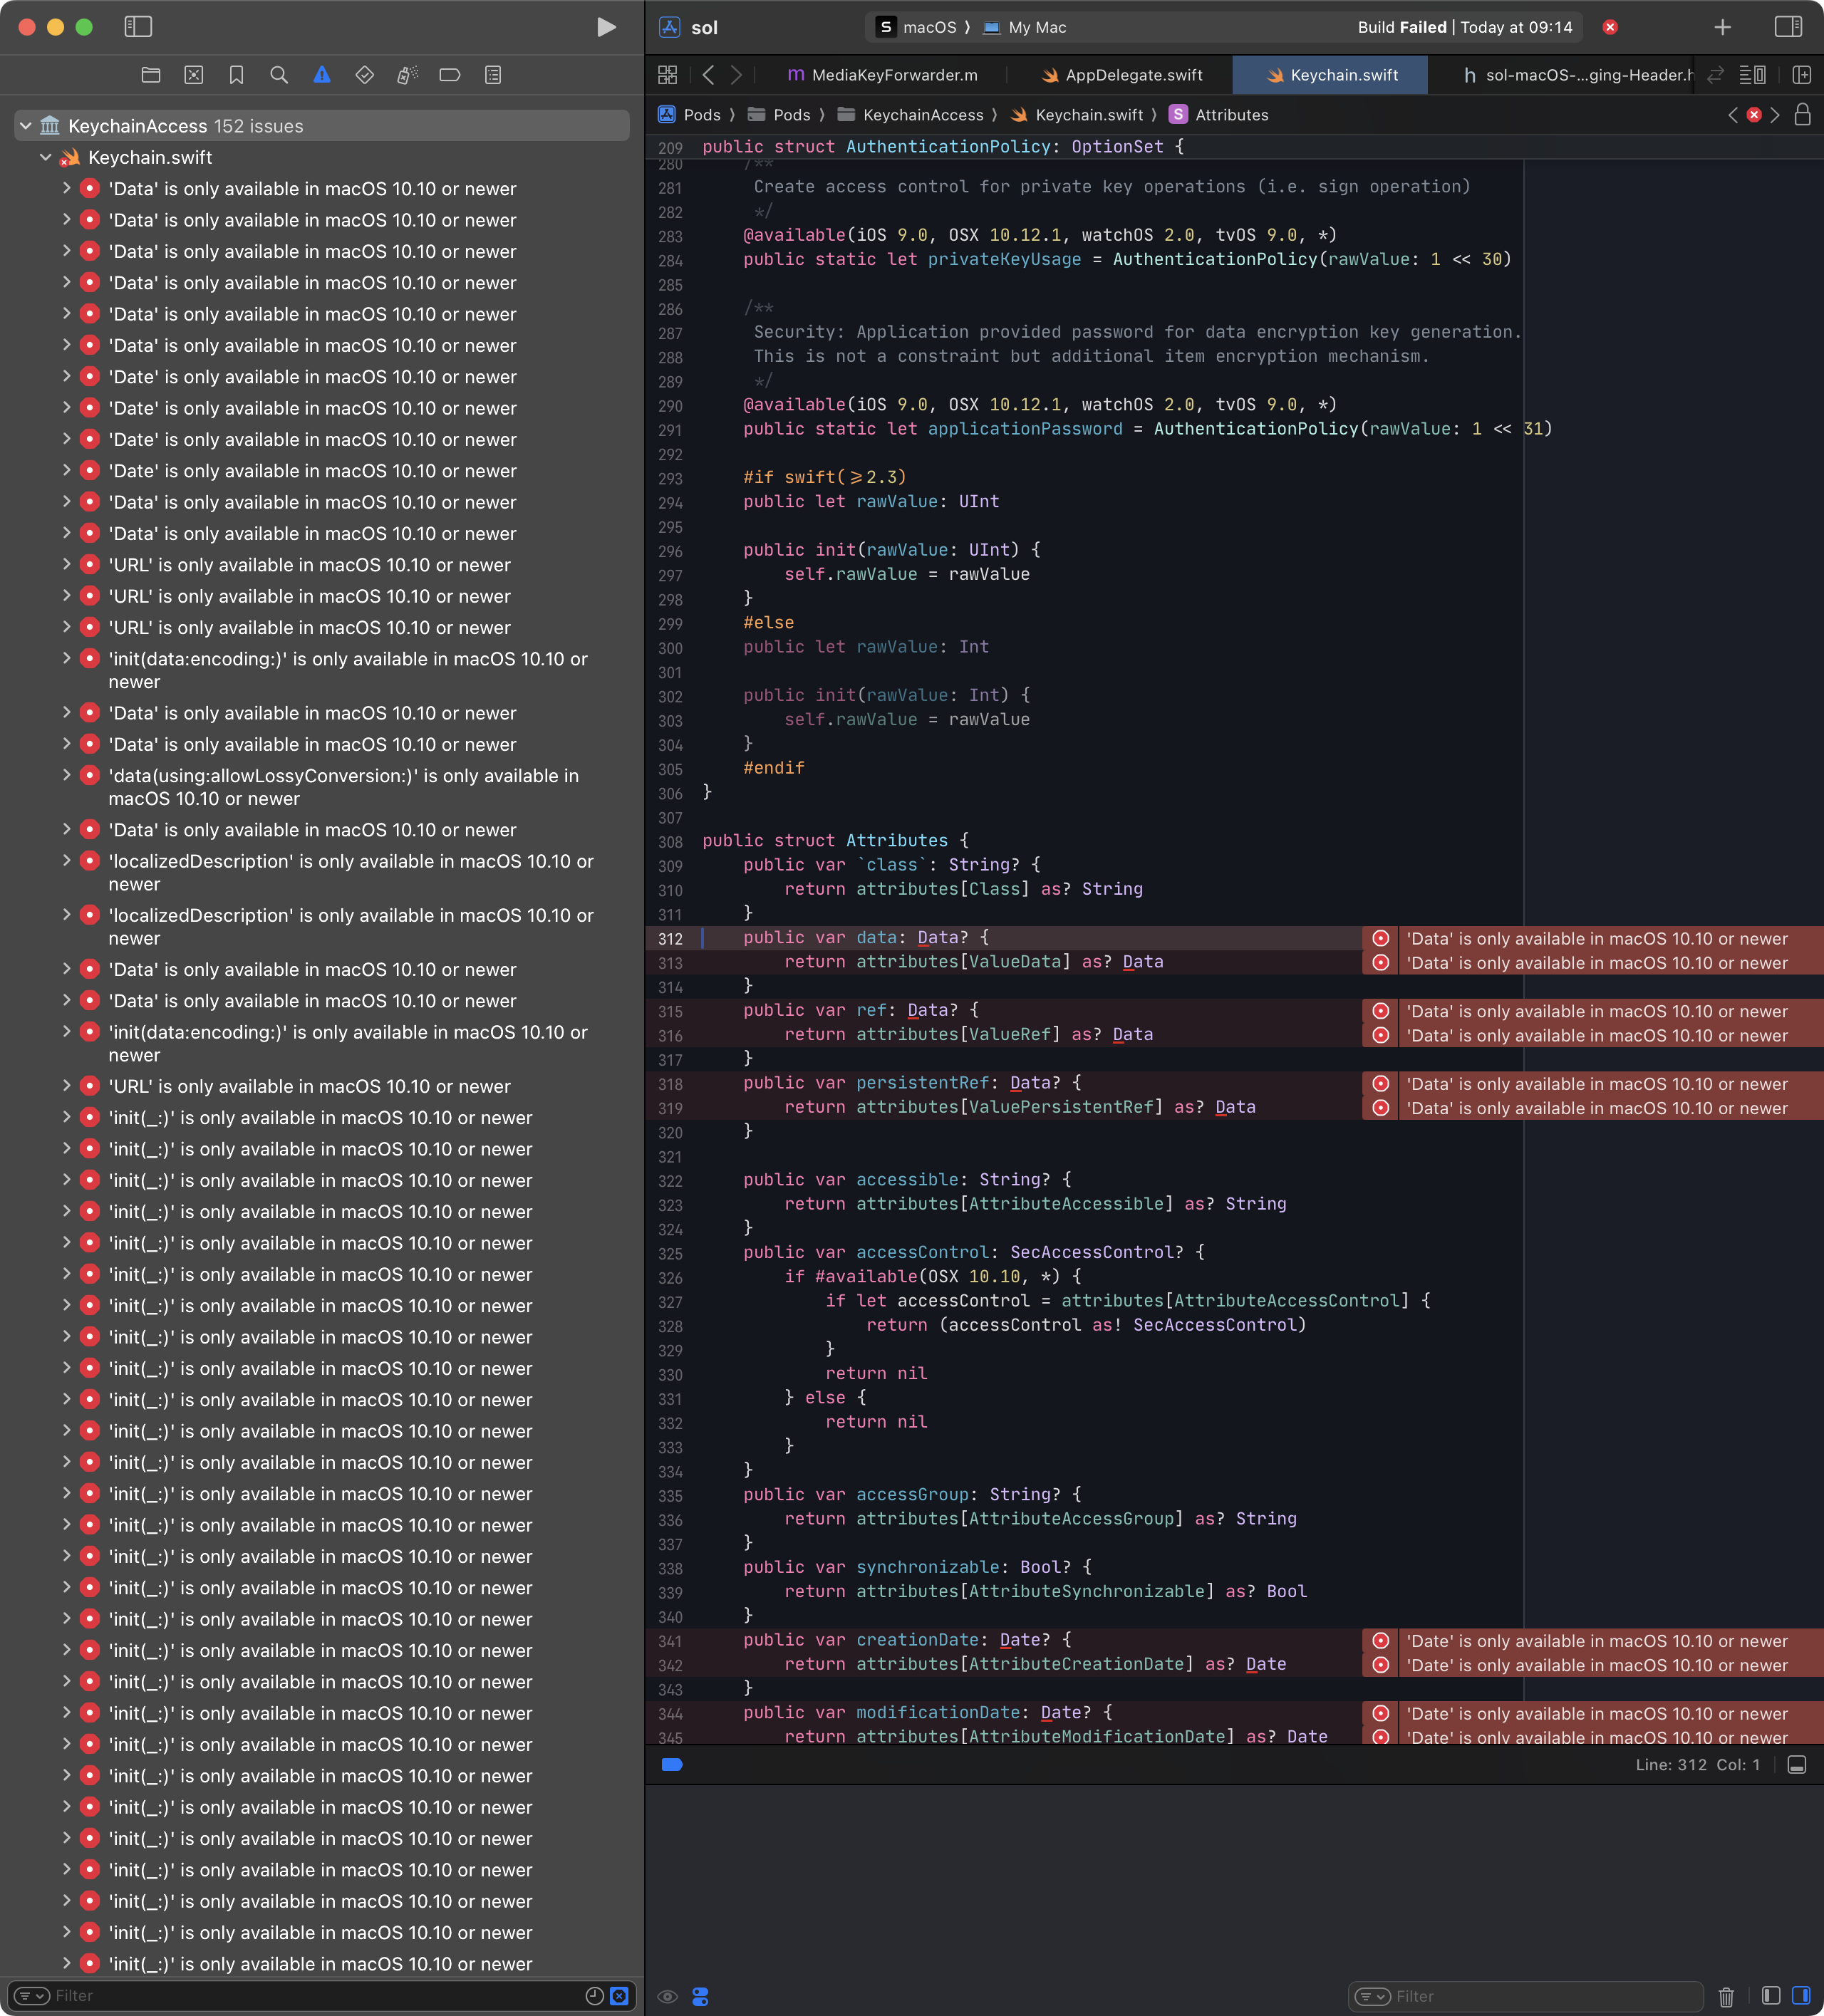This screenshot has width=1824, height=2016.
Task: Add a new editor split pane
Action: (1802, 74)
